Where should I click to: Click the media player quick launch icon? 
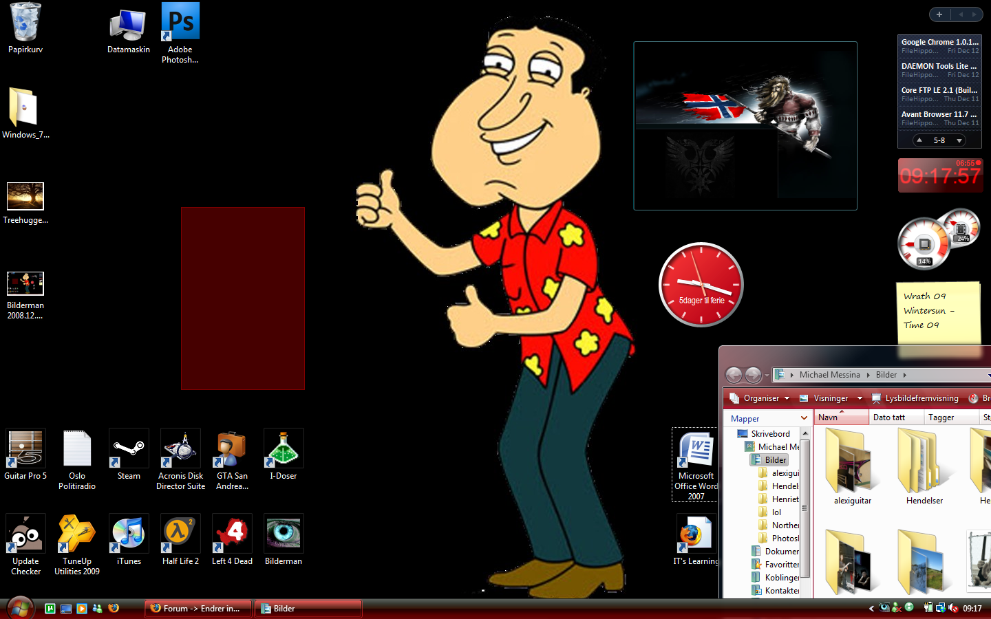click(82, 608)
